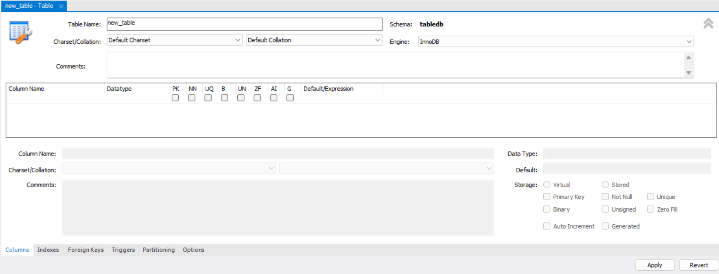
Task: Select the Stored storage radio button
Action: click(605, 185)
